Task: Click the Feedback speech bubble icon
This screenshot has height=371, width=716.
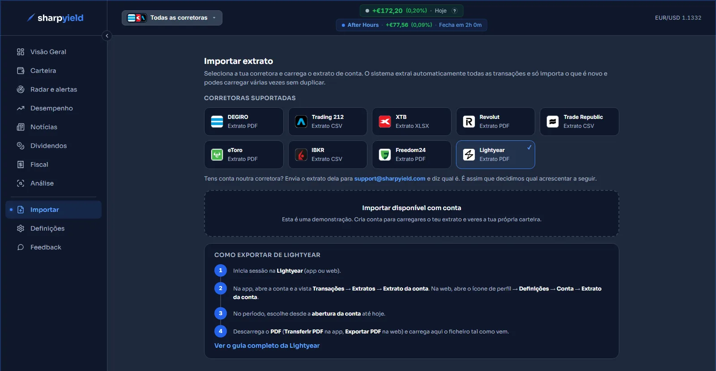Action: pos(21,247)
